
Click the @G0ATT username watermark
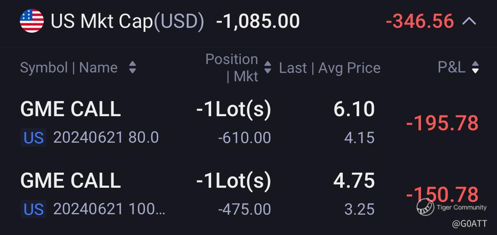(x=470, y=224)
